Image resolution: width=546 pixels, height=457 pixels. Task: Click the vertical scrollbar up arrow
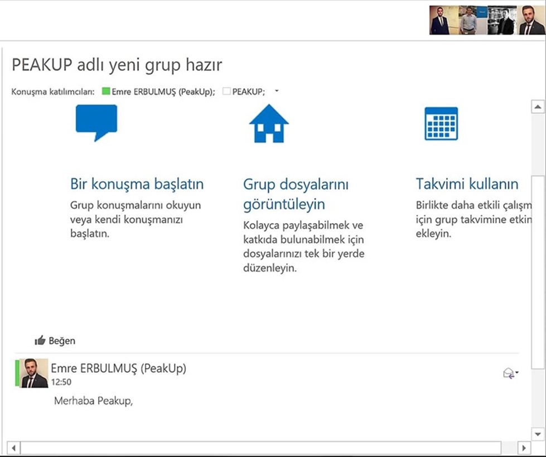tap(538, 107)
